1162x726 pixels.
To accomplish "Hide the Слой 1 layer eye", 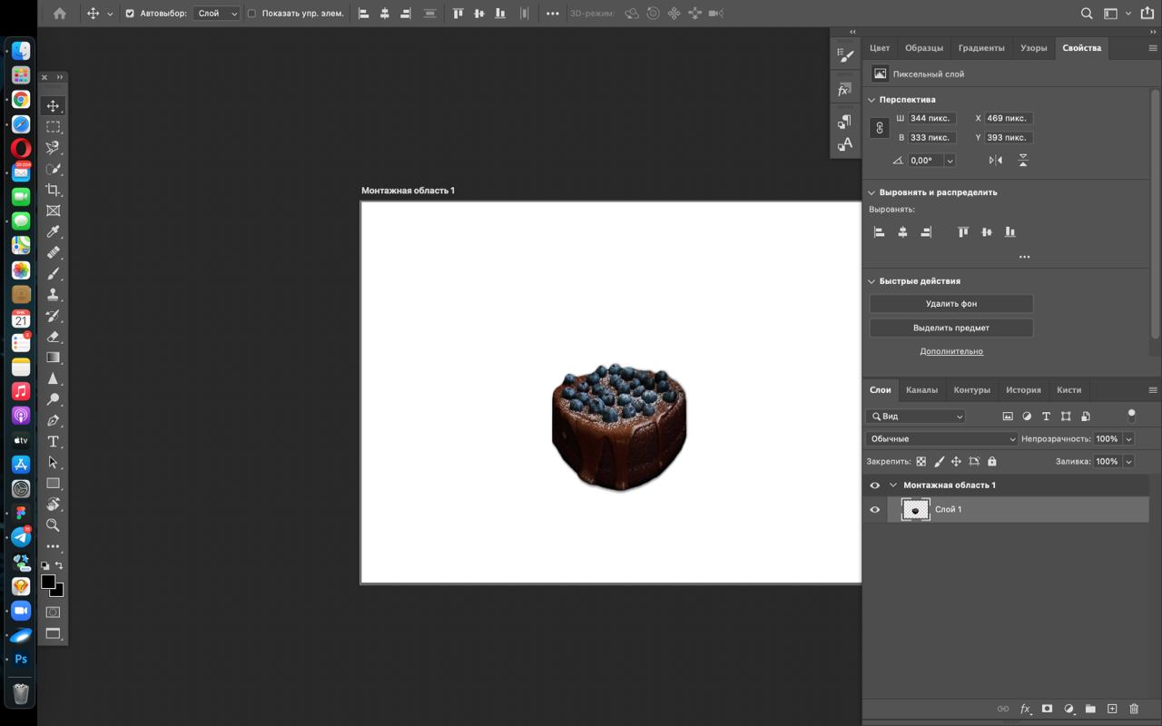I will point(875,509).
